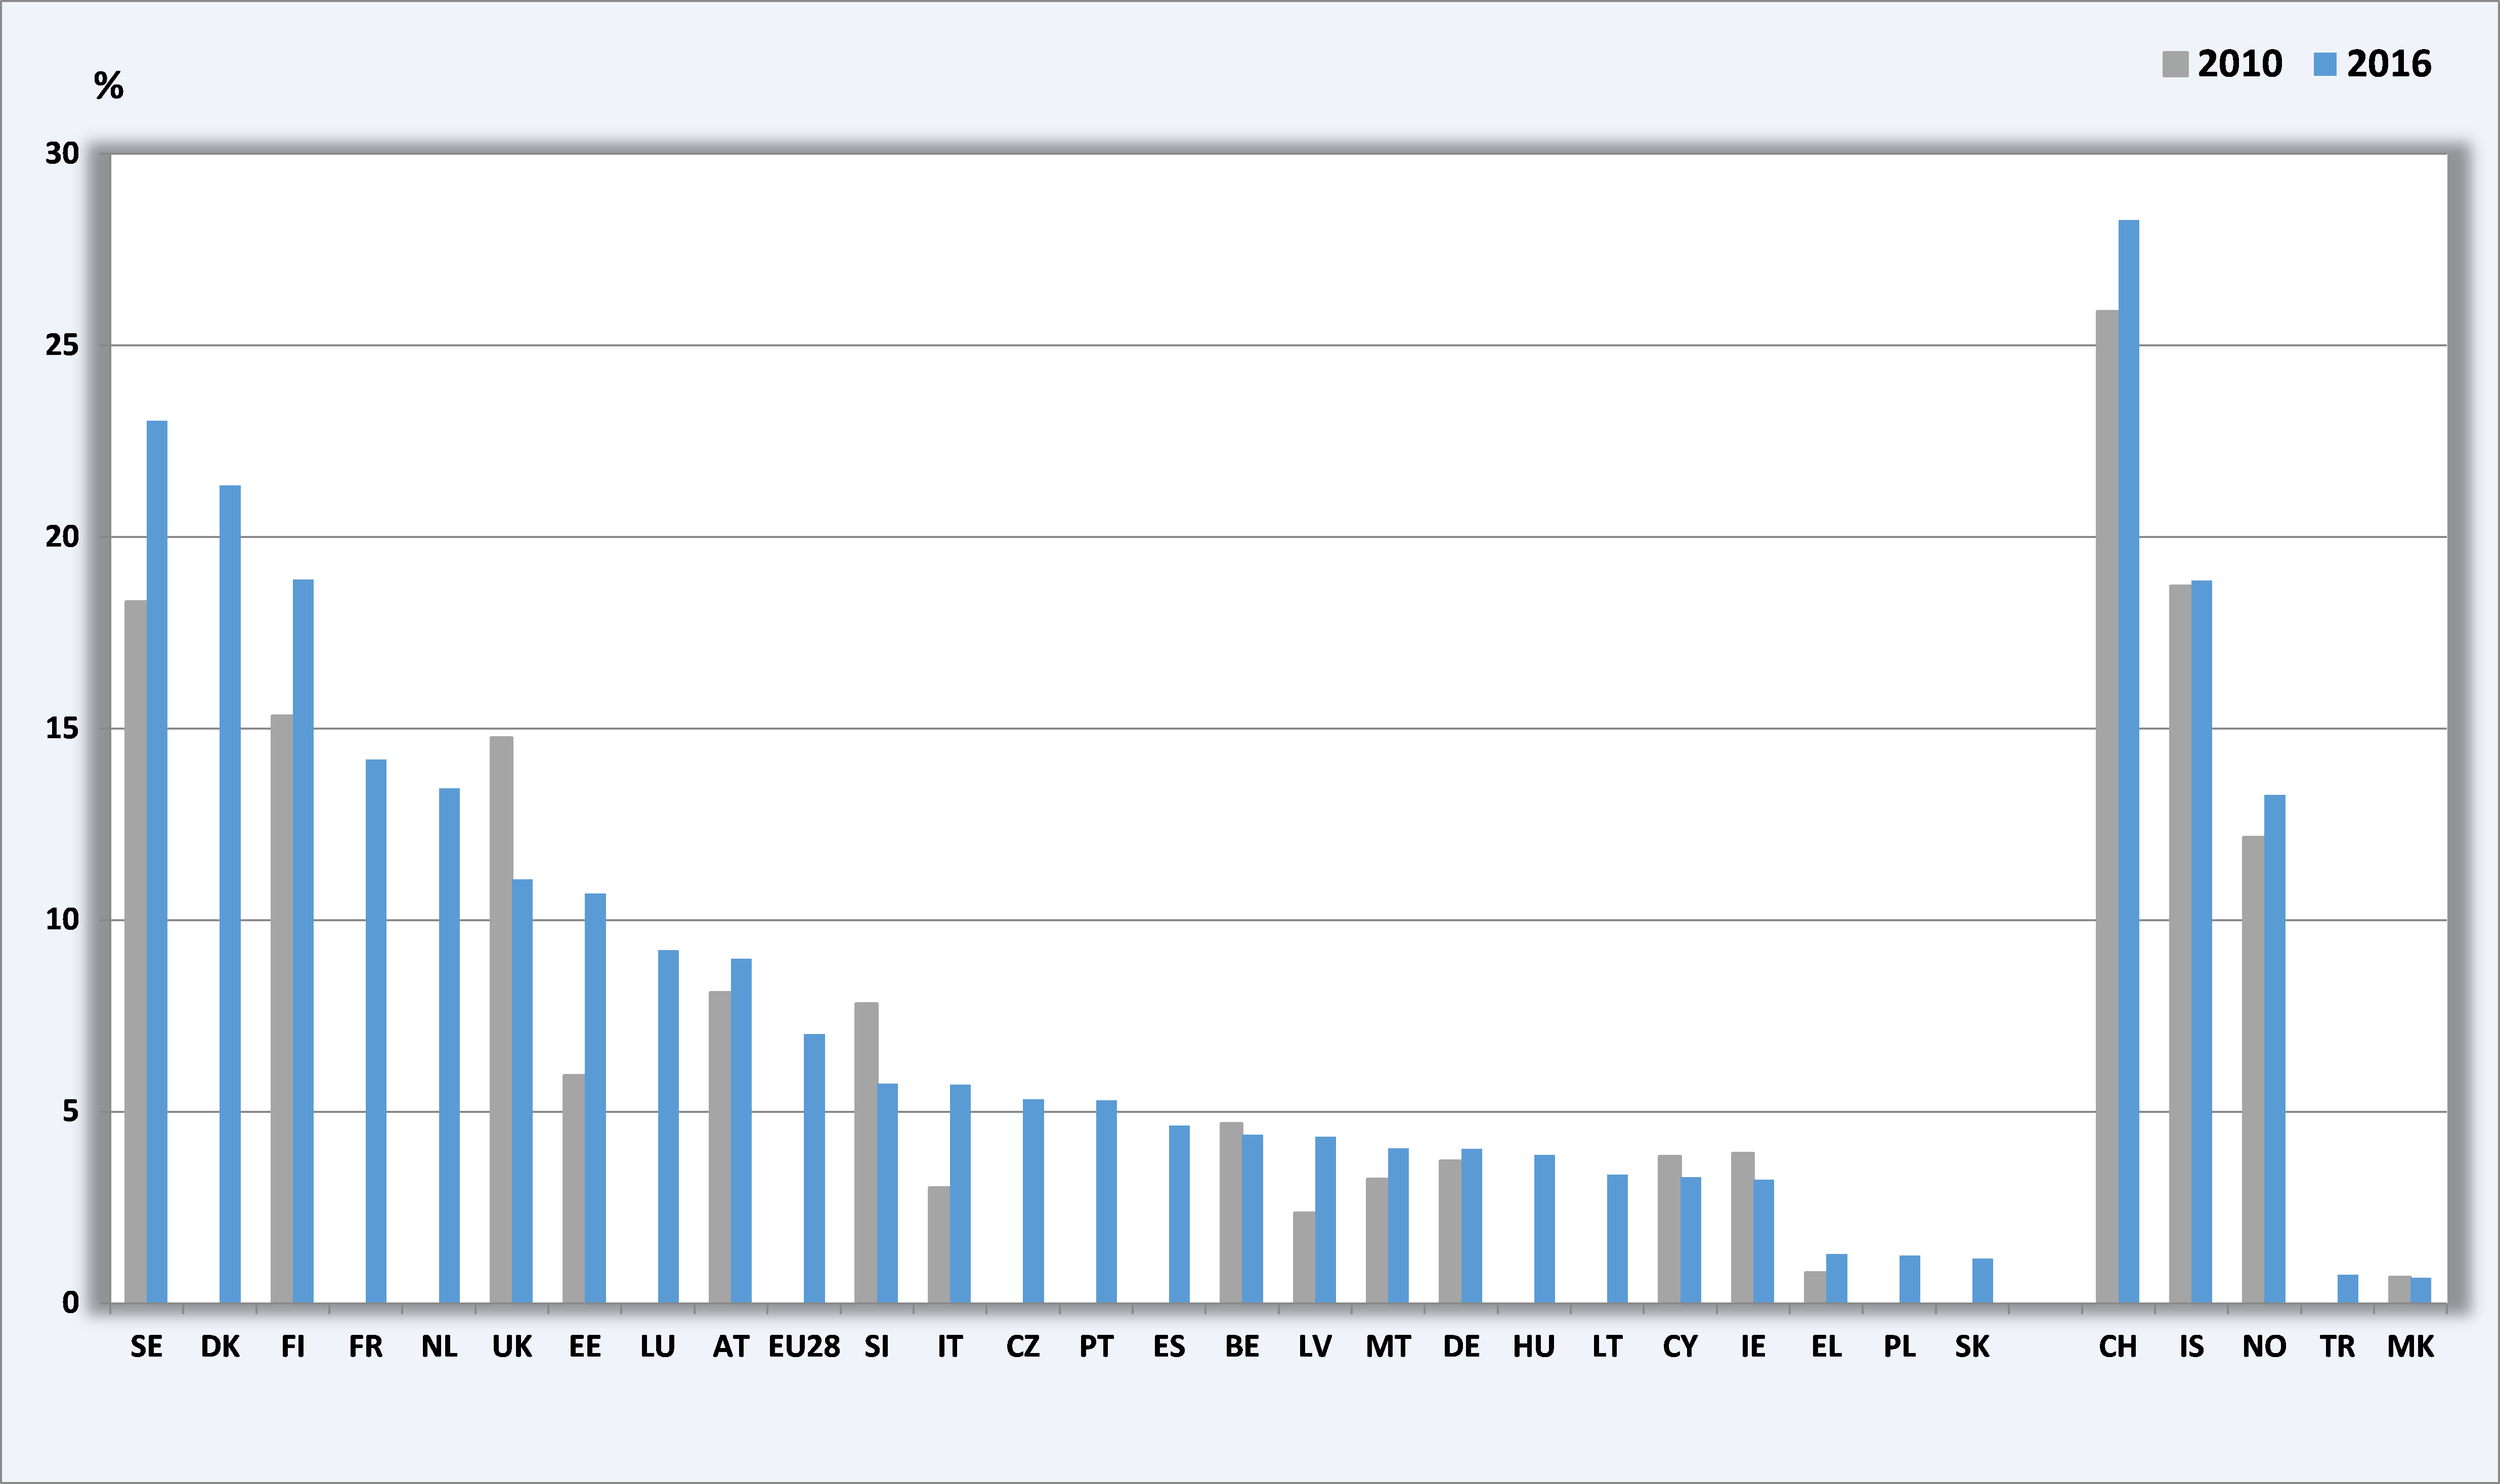Select the gray 2010 bar for SI
The image size is (2500, 1484).
[866, 1152]
